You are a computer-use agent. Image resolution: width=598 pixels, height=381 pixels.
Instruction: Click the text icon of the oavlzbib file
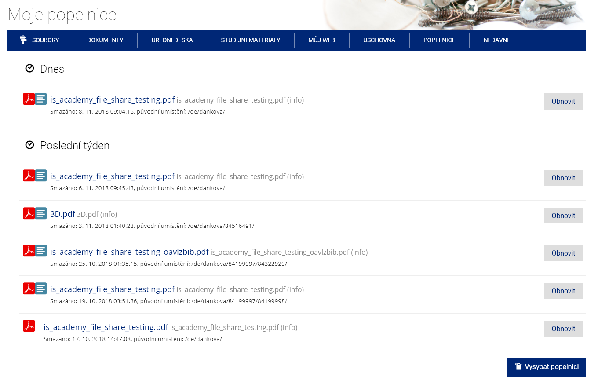(x=41, y=251)
